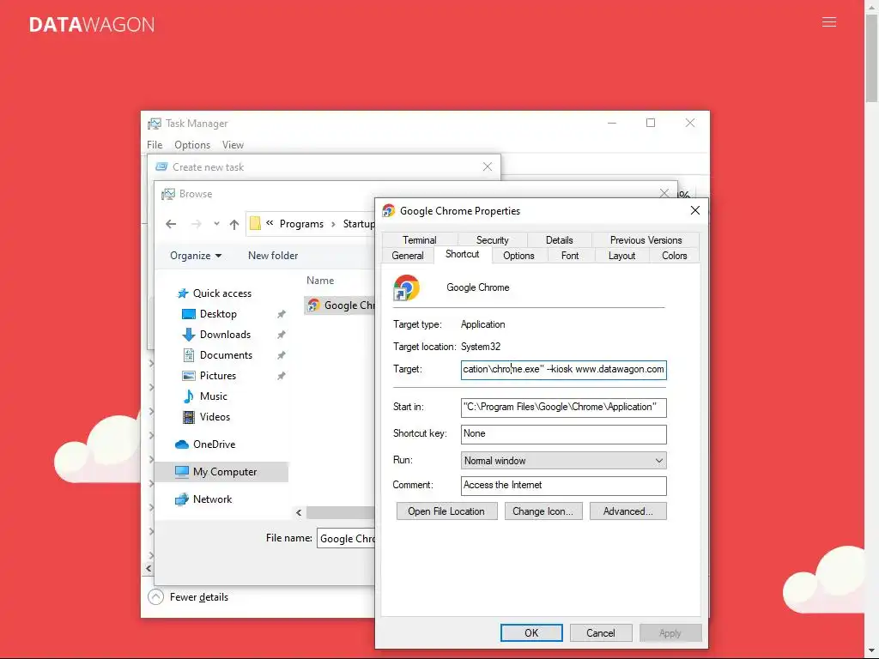Image resolution: width=879 pixels, height=659 pixels.
Task: Select Downloads in navigation pane
Action: (x=225, y=335)
